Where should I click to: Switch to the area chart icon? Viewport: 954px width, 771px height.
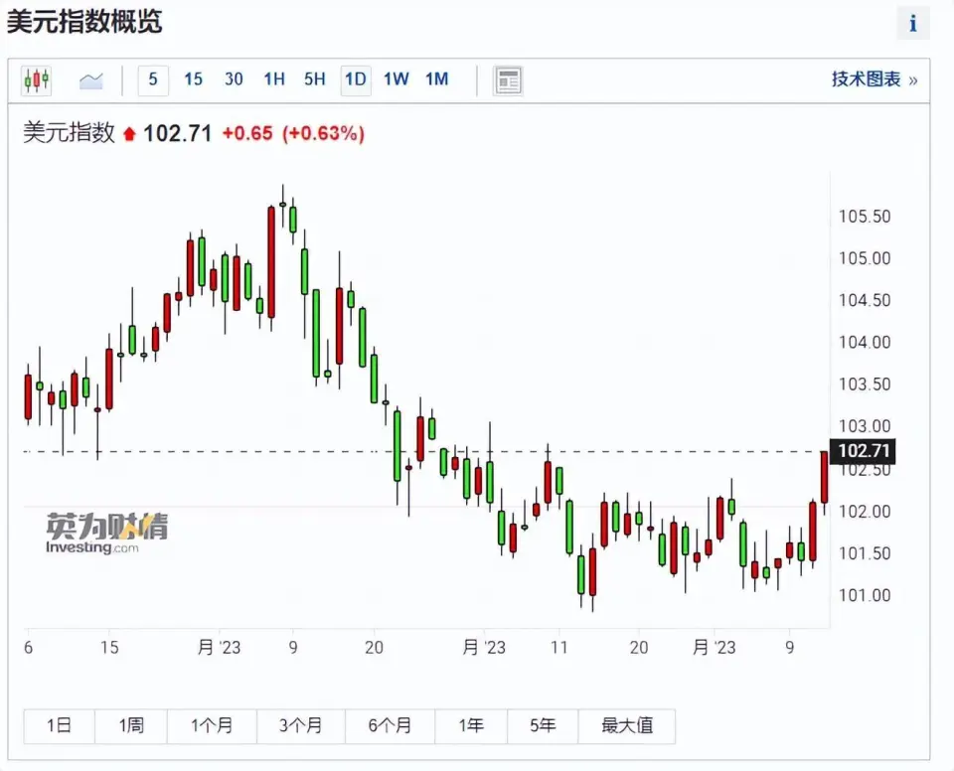point(91,79)
